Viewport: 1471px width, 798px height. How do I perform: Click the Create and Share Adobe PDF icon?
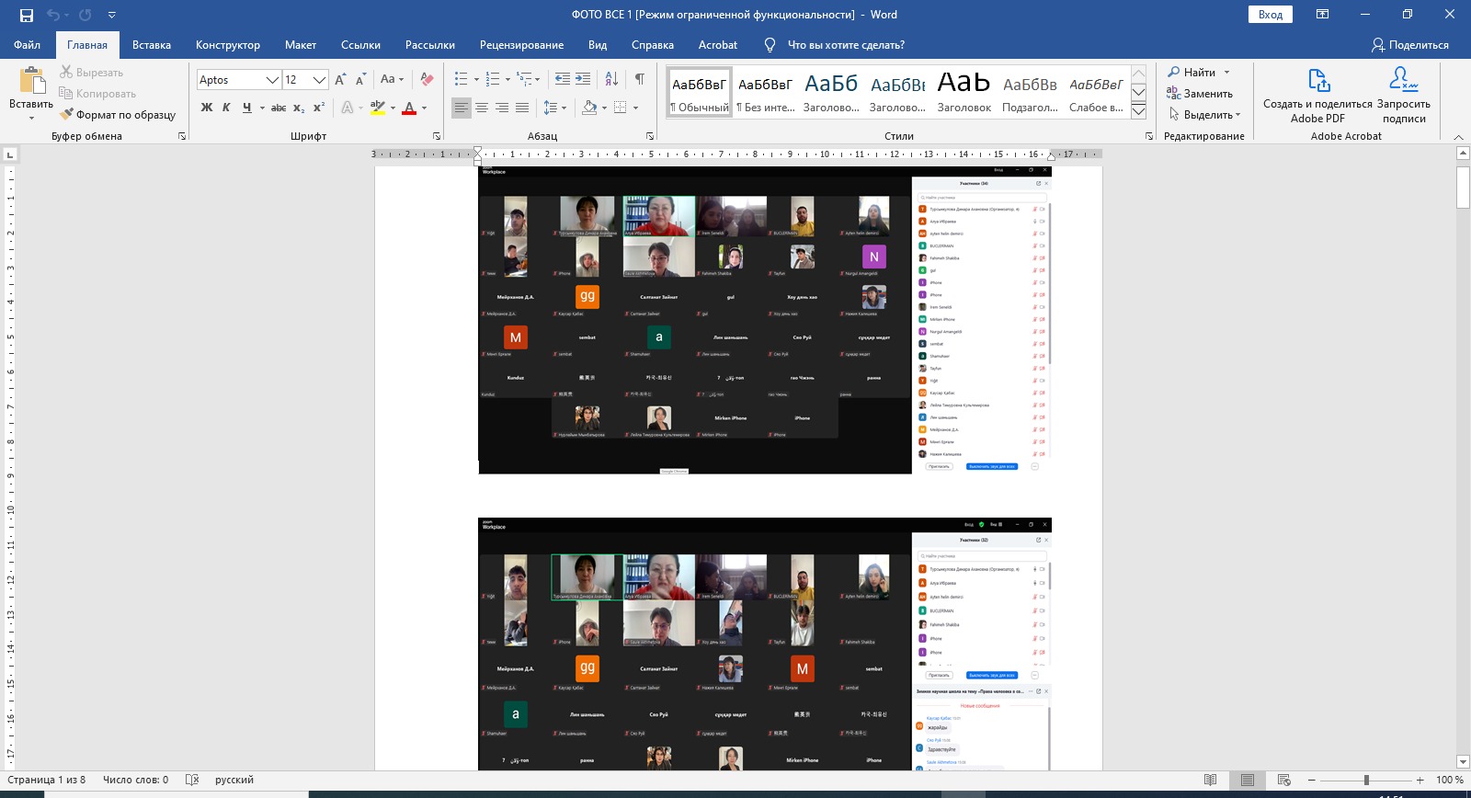point(1318,81)
